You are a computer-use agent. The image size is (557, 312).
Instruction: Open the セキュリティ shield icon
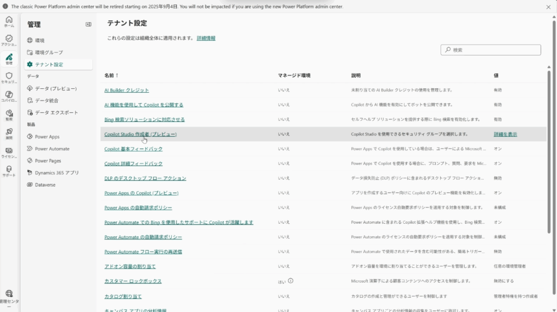[9, 77]
